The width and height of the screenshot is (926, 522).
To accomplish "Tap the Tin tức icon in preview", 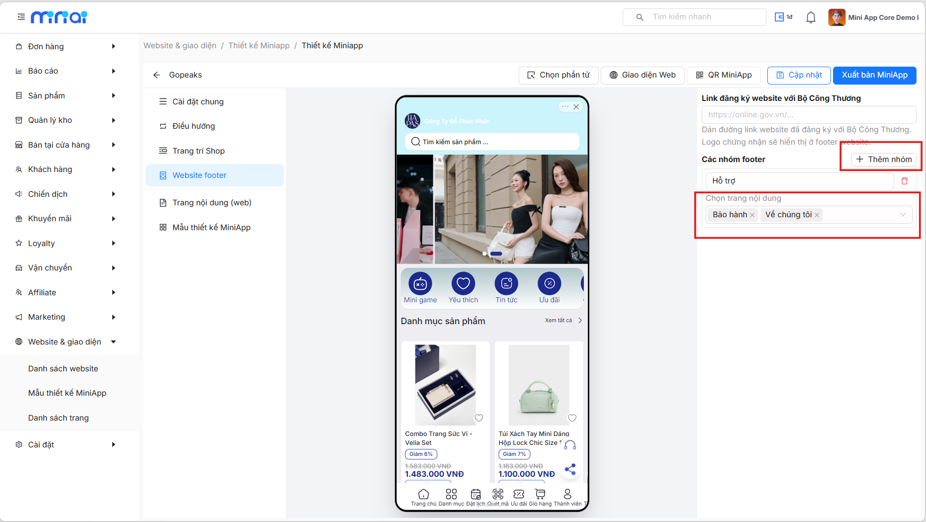I will (506, 284).
